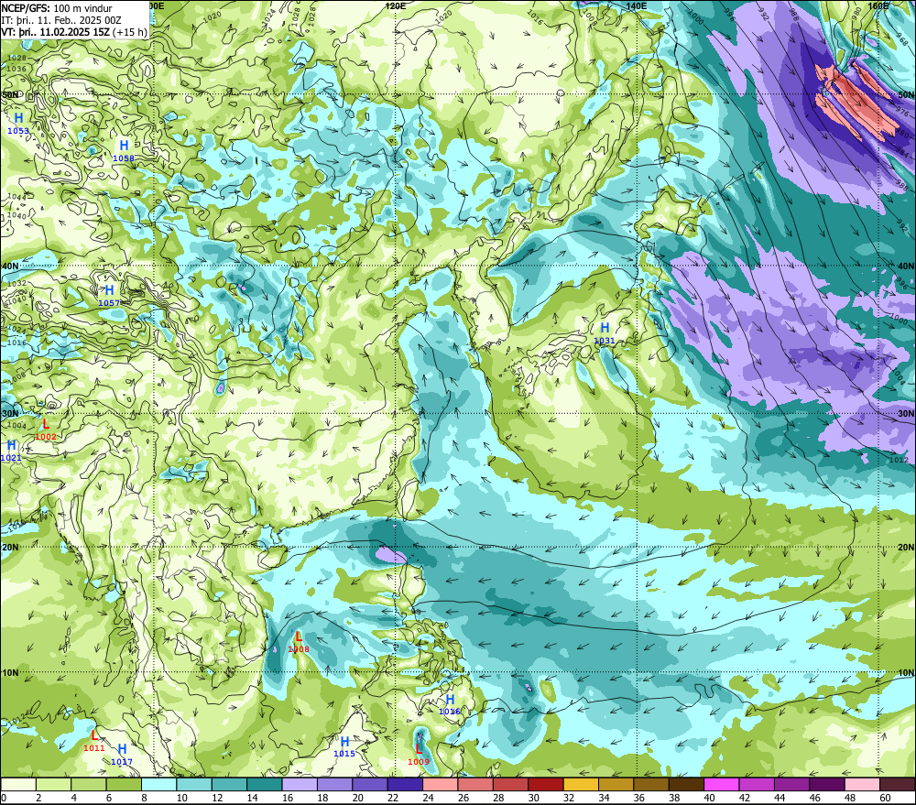Pick the legend swatch between 6 and 8

[x=124, y=784]
